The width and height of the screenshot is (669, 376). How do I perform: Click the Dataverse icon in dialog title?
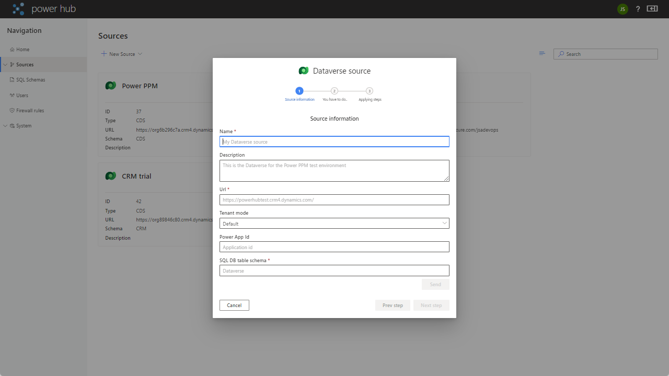(304, 71)
